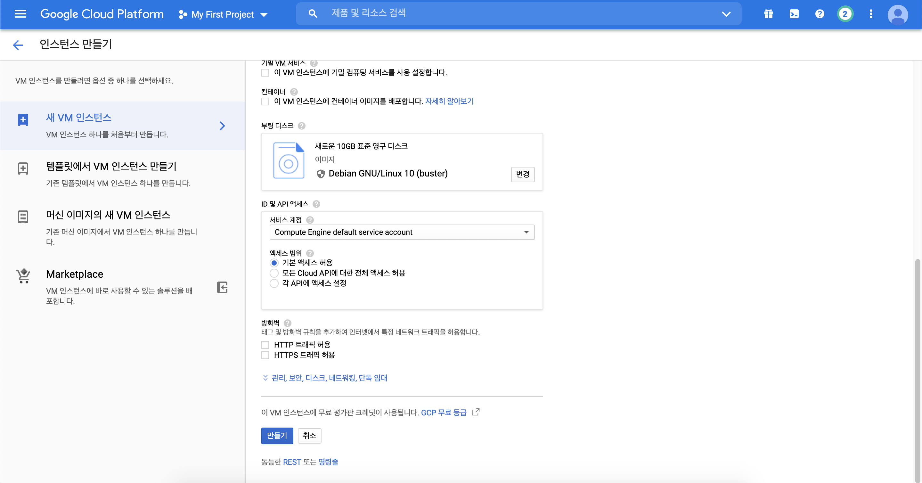Open the three-dot settings menu
The height and width of the screenshot is (483, 922).
(x=871, y=14)
